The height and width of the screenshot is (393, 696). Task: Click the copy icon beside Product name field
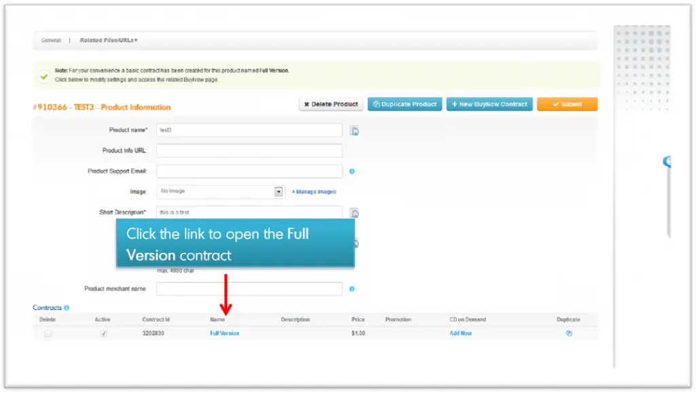tap(353, 131)
